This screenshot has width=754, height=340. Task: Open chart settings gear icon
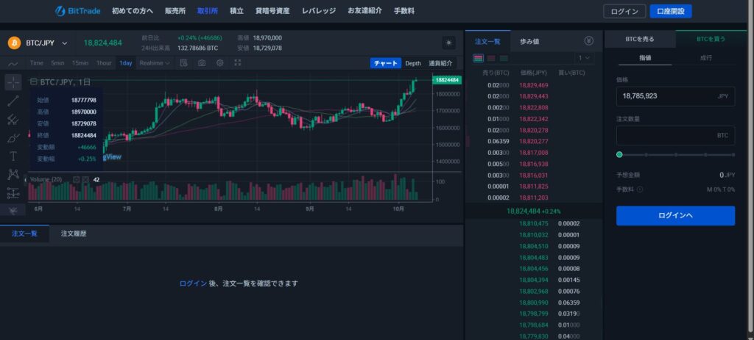pyautogui.click(x=219, y=63)
